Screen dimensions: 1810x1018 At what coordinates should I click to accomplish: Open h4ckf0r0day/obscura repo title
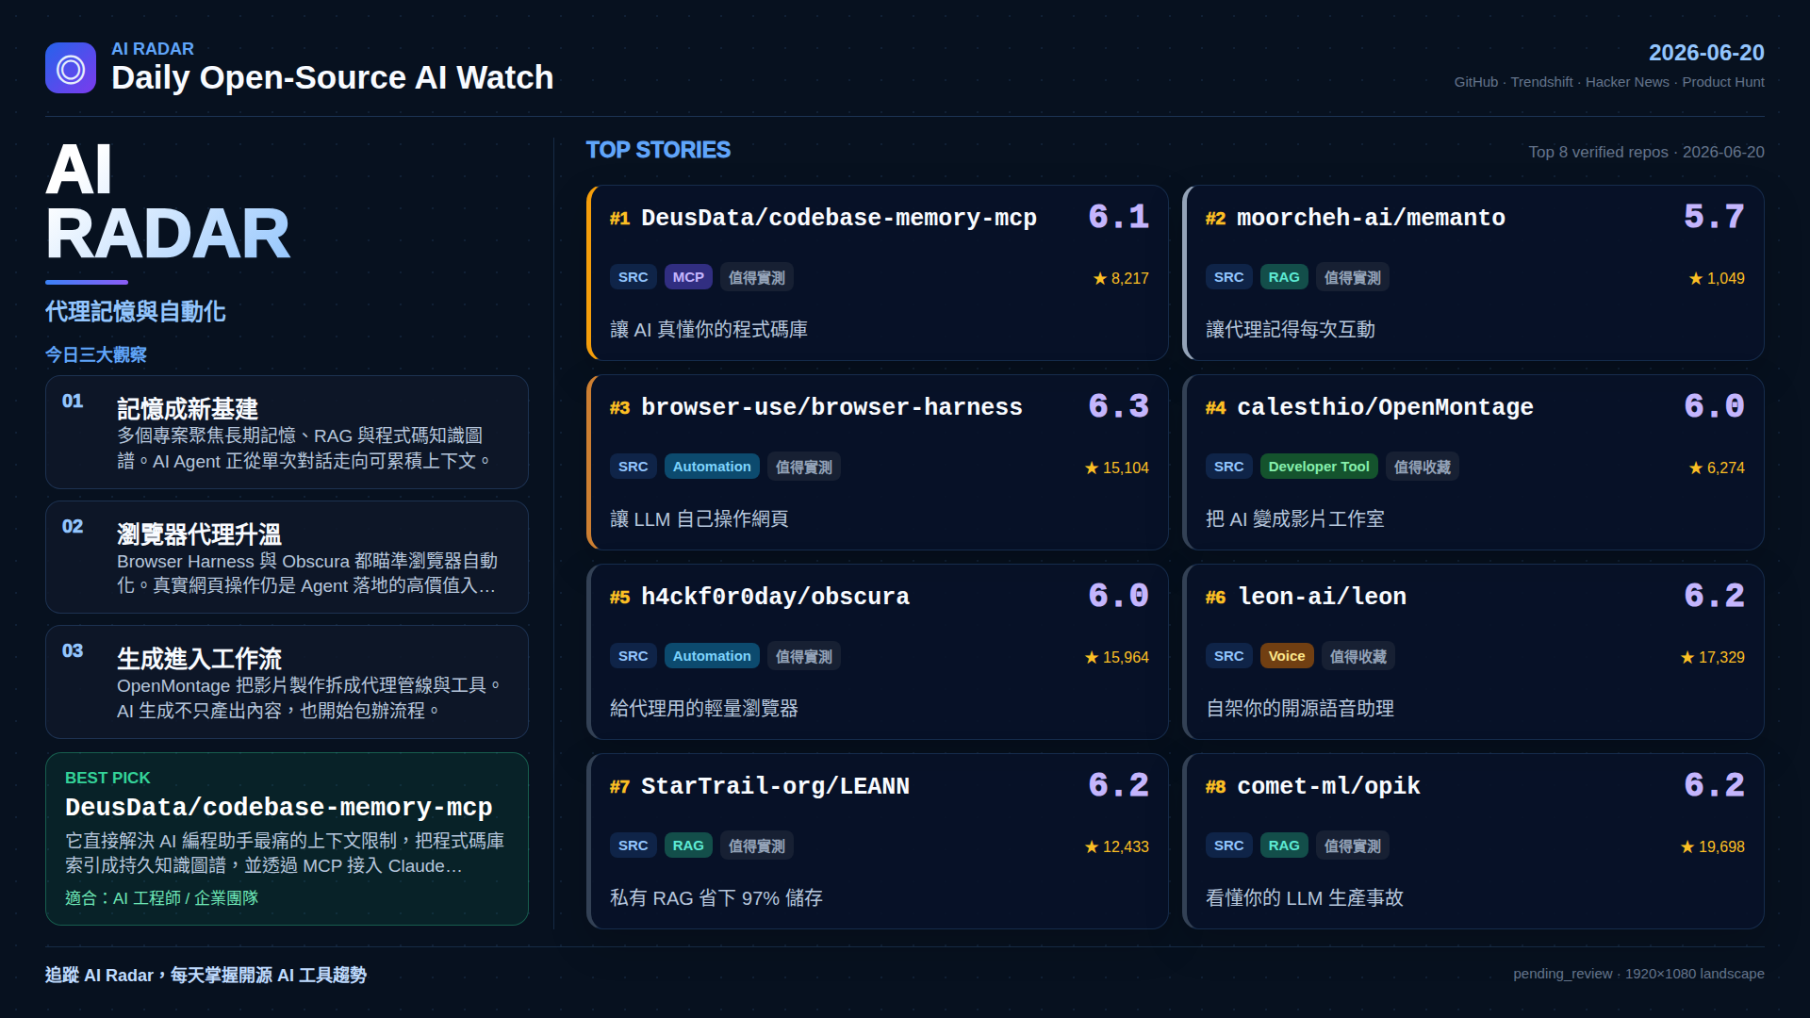(775, 597)
